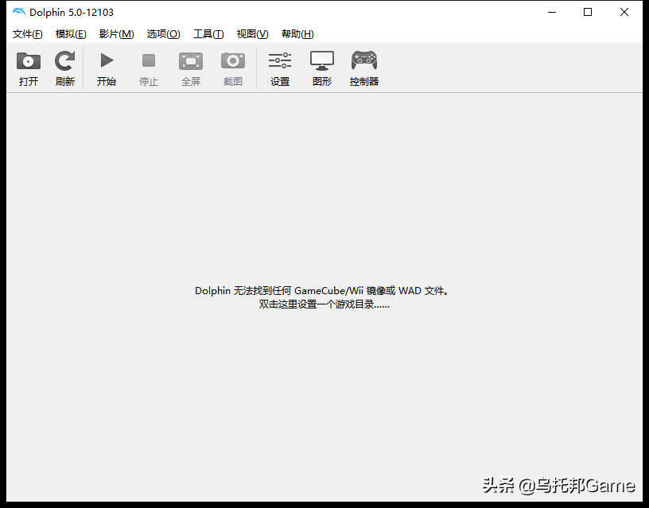This screenshot has height=508, width=649.
Task: Open the 影片(M) menu
Action: [116, 34]
